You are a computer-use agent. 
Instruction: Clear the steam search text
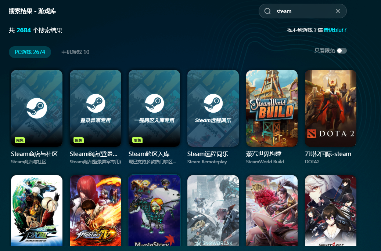click(x=338, y=11)
